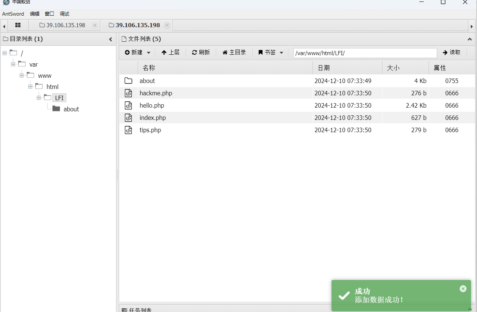Click the 文件列表 file icon
477x312 pixels.
pos(124,39)
